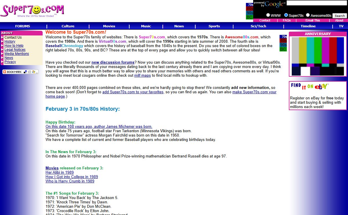
Task: Click the Register on eBay for free text
Action: tap(317, 103)
